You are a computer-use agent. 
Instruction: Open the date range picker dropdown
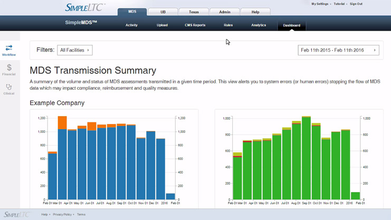coord(338,50)
